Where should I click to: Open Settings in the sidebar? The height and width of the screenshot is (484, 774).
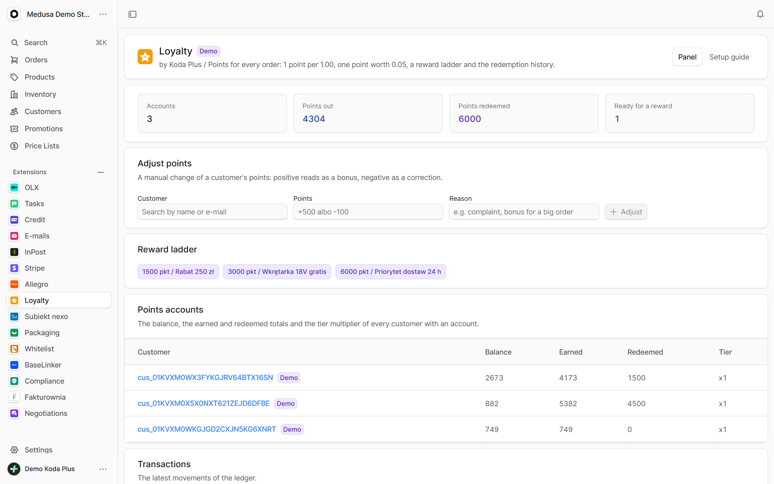coord(59,450)
